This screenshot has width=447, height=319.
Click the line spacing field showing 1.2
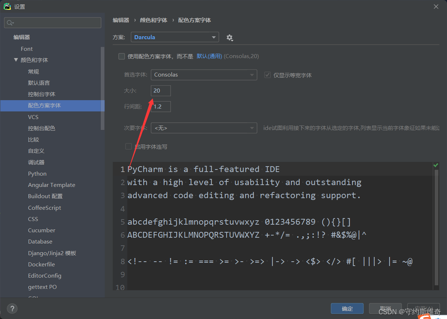click(x=161, y=107)
